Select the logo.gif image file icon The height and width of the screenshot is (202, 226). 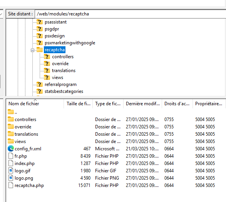click(11, 170)
